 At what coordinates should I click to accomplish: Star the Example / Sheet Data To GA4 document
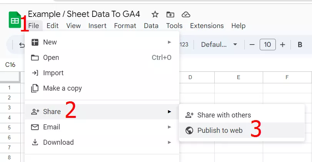point(155,15)
